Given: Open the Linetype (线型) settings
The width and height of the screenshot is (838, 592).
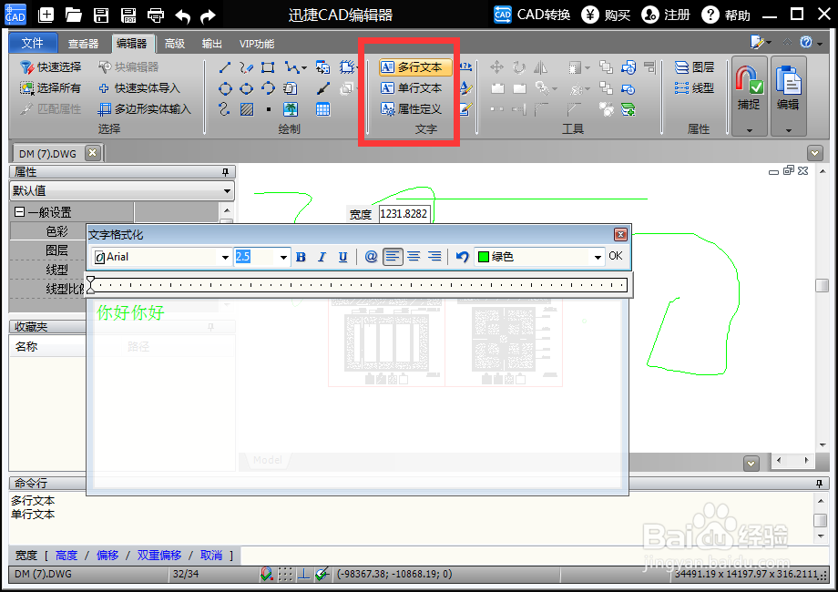Looking at the screenshot, I should (695, 87).
